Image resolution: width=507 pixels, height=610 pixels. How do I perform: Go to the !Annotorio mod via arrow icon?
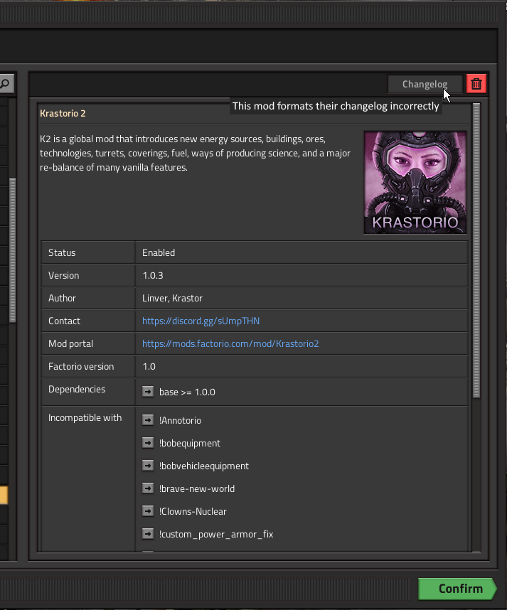(x=148, y=420)
